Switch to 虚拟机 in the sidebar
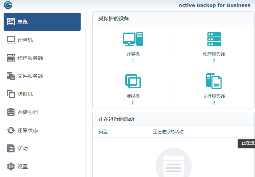255x177 pixels. pyautogui.click(x=25, y=94)
